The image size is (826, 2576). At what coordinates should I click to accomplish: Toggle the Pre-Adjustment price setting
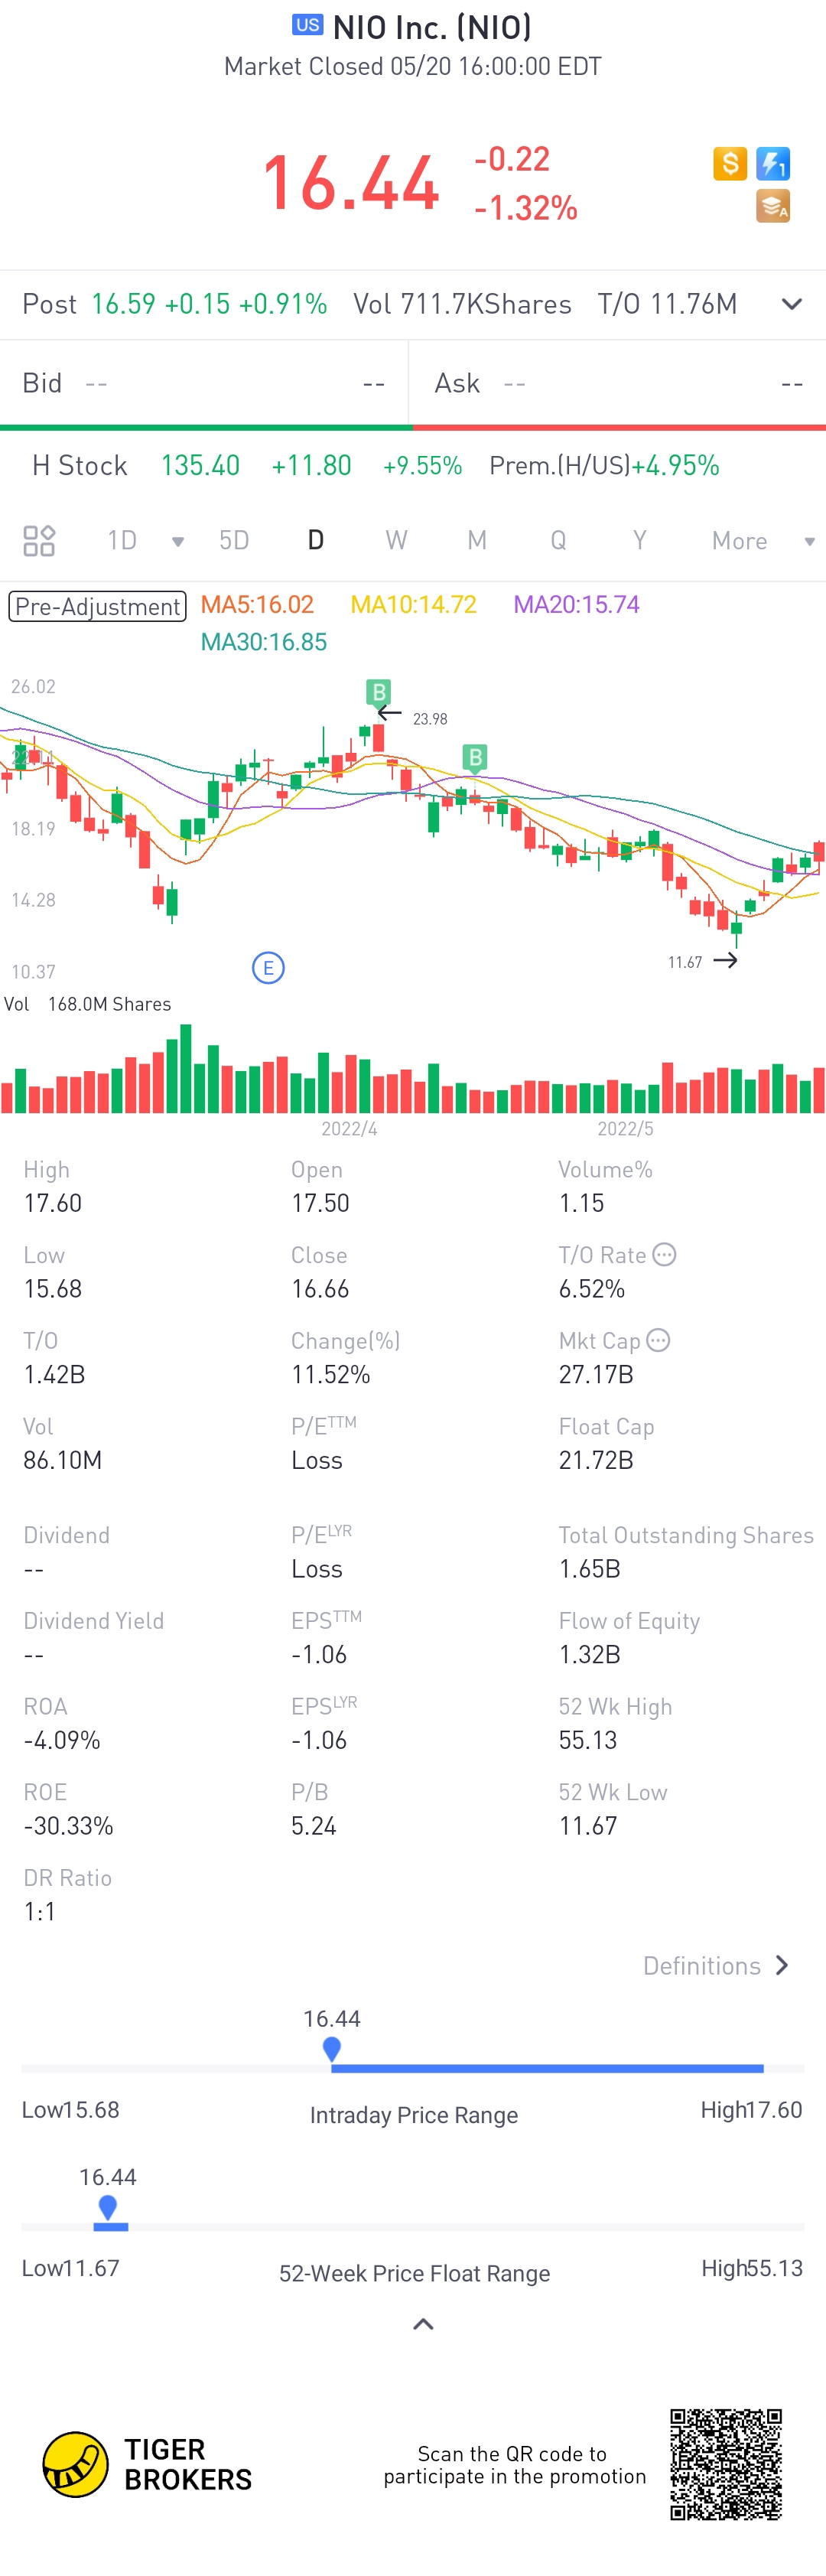(x=97, y=606)
